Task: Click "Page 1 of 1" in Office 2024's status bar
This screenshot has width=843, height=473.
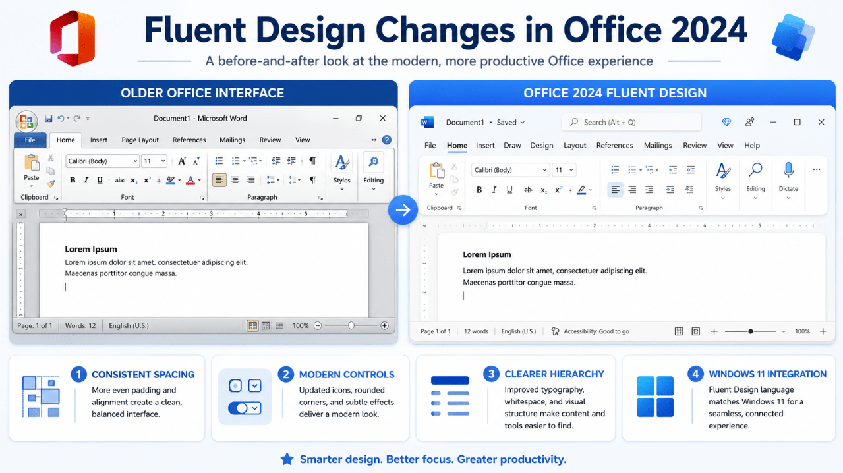Action: coord(436,331)
